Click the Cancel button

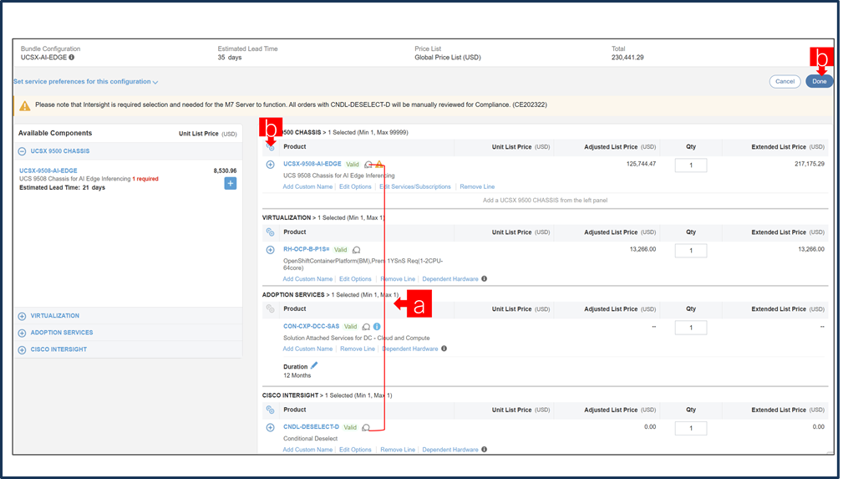point(785,82)
